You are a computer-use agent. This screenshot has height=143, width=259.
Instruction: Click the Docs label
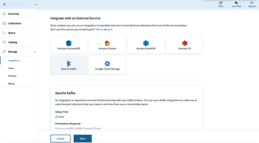(221, 6)
